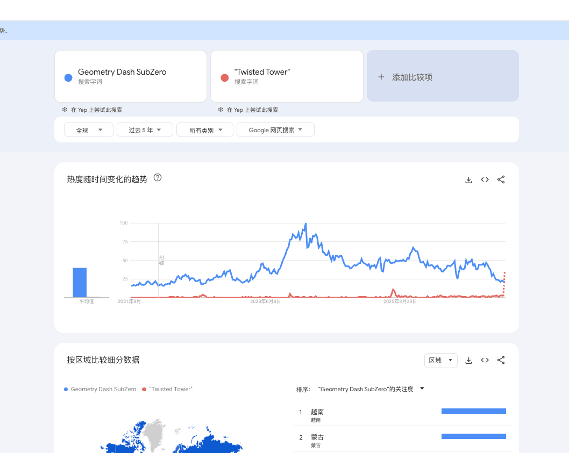Click Yep icon under Twisted Tower term

click(221, 110)
